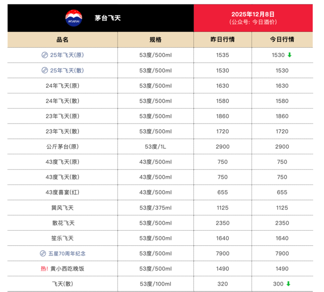Click the 黄小西吃晚饭 product name
Viewport: 324px width, 292px height.
pyautogui.click(x=68, y=269)
